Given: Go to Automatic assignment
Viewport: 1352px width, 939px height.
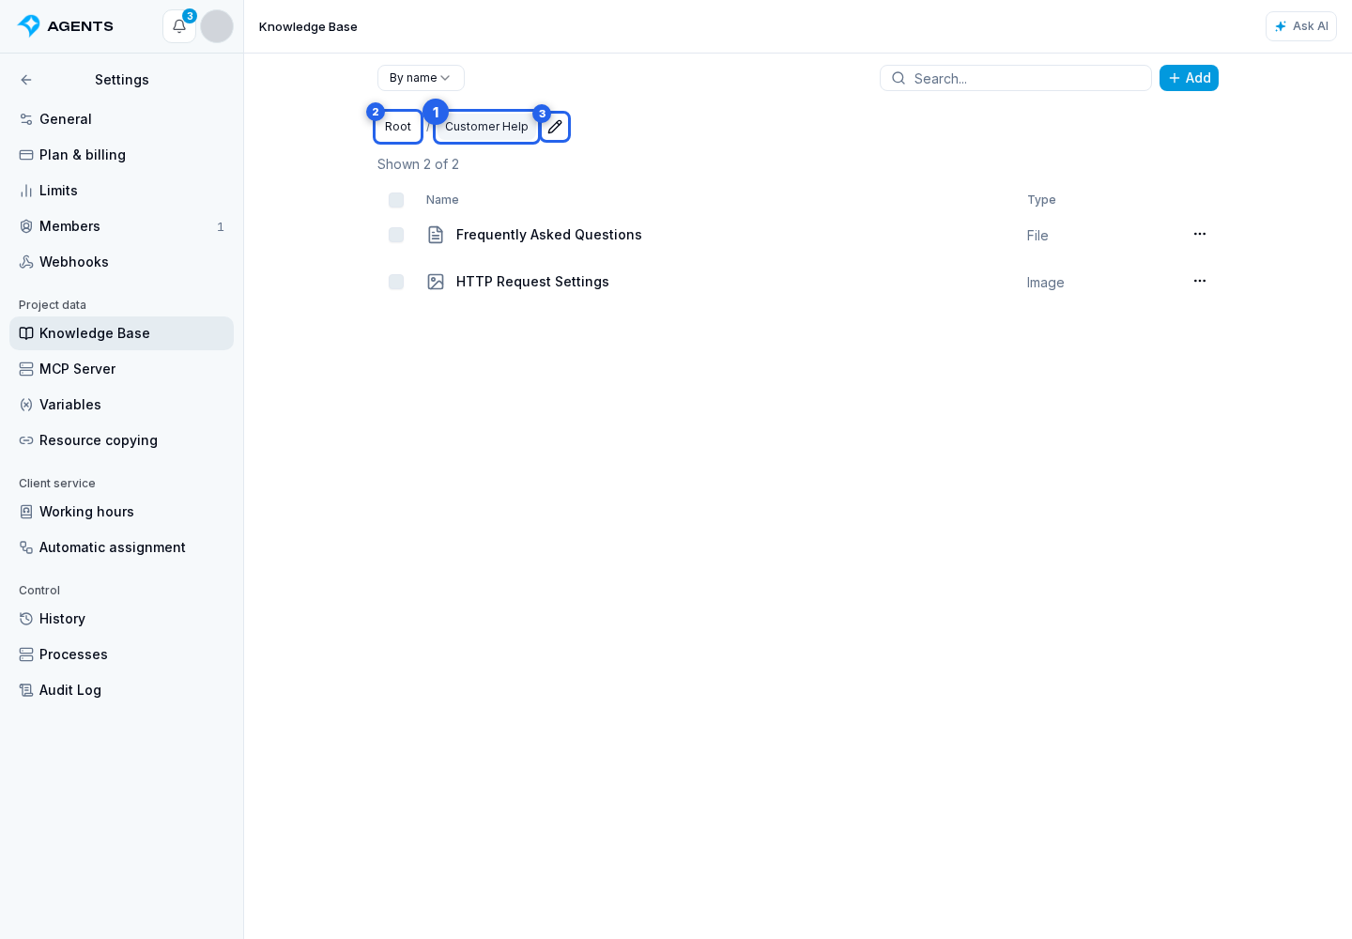Looking at the screenshot, I should click(121, 547).
